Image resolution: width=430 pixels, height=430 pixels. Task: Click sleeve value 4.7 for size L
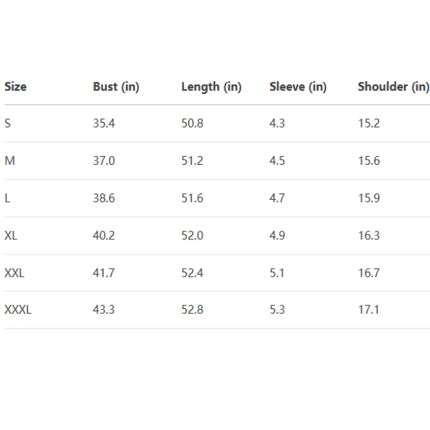(x=277, y=198)
